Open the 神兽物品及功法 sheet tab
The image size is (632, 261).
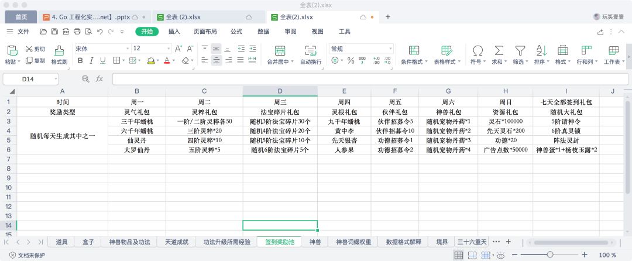[x=130, y=242]
